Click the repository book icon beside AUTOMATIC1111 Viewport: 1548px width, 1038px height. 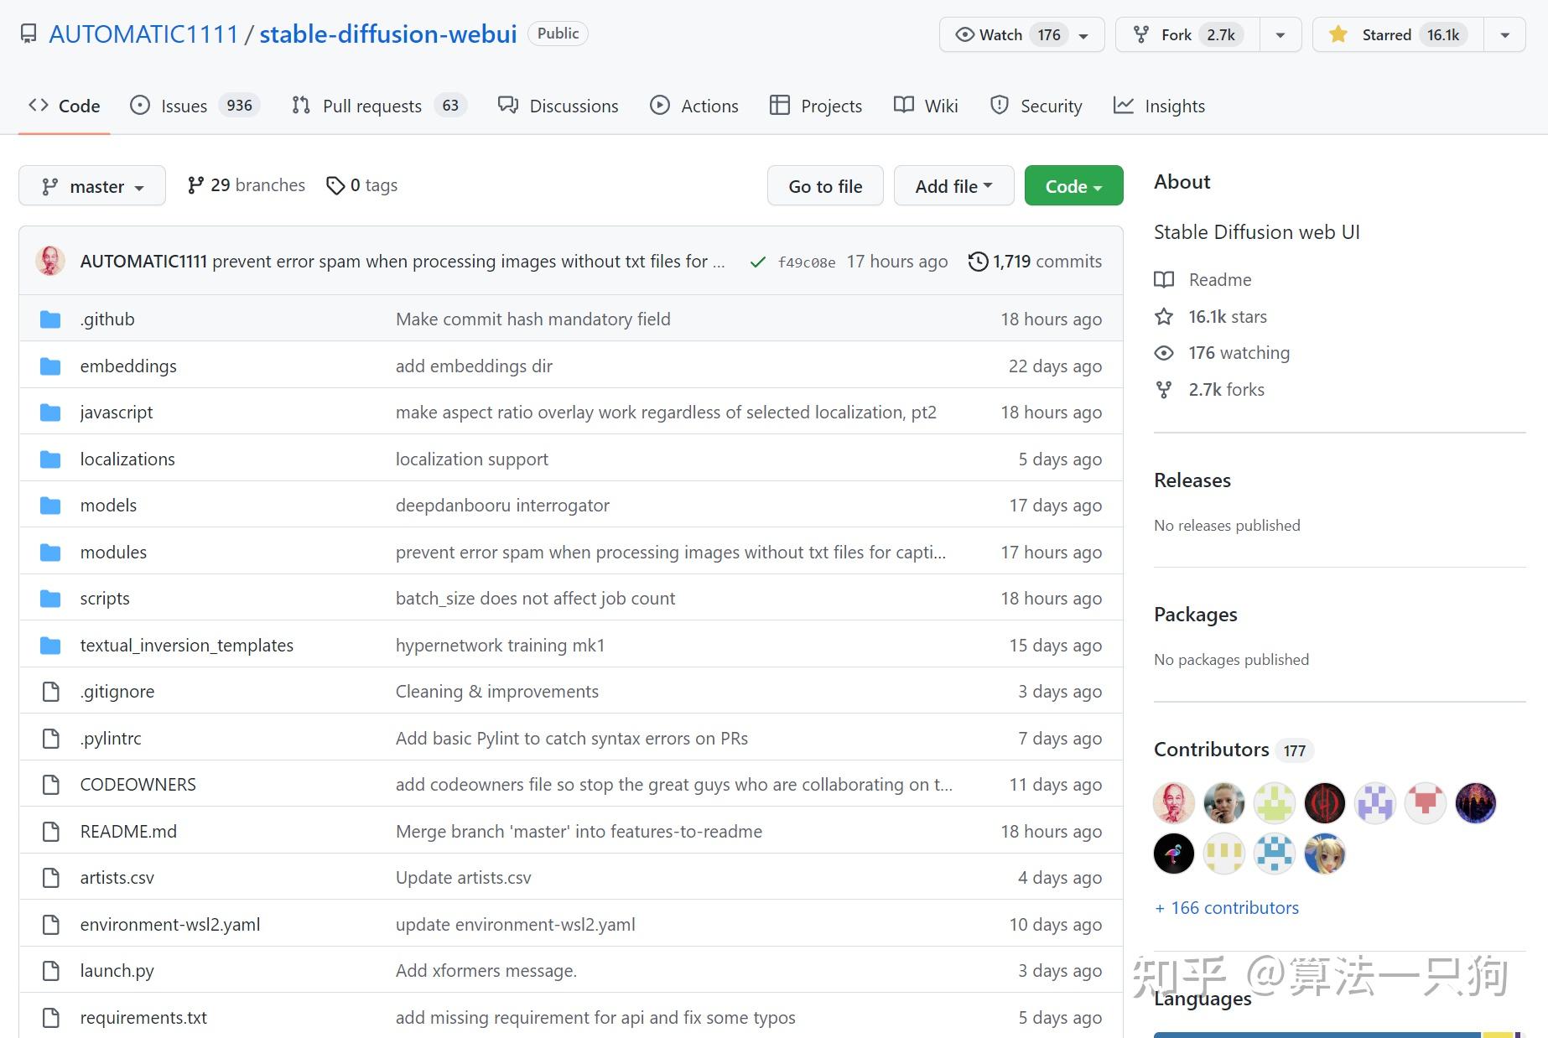[x=29, y=34]
